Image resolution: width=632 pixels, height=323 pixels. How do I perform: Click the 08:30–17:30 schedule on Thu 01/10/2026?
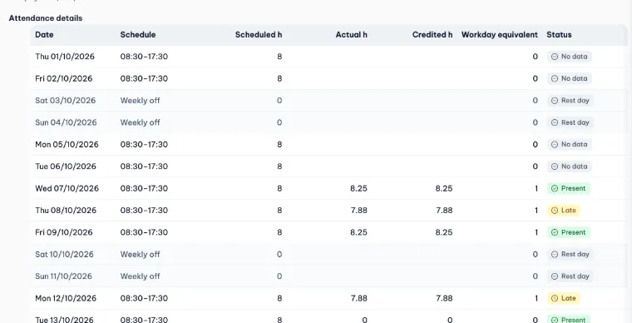click(x=144, y=57)
